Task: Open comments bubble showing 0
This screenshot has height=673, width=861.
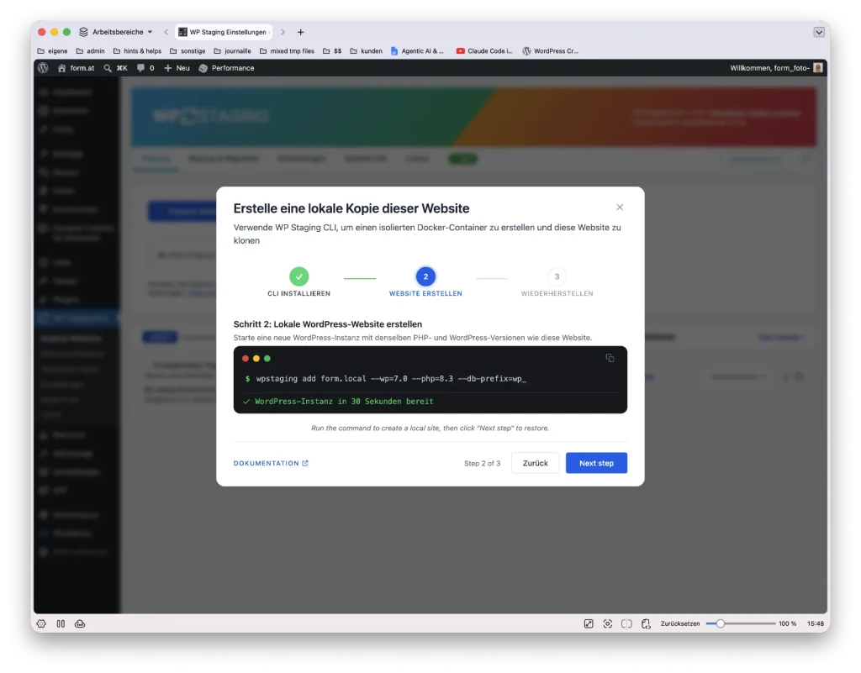Action: pyautogui.click(x=145, y=68)
